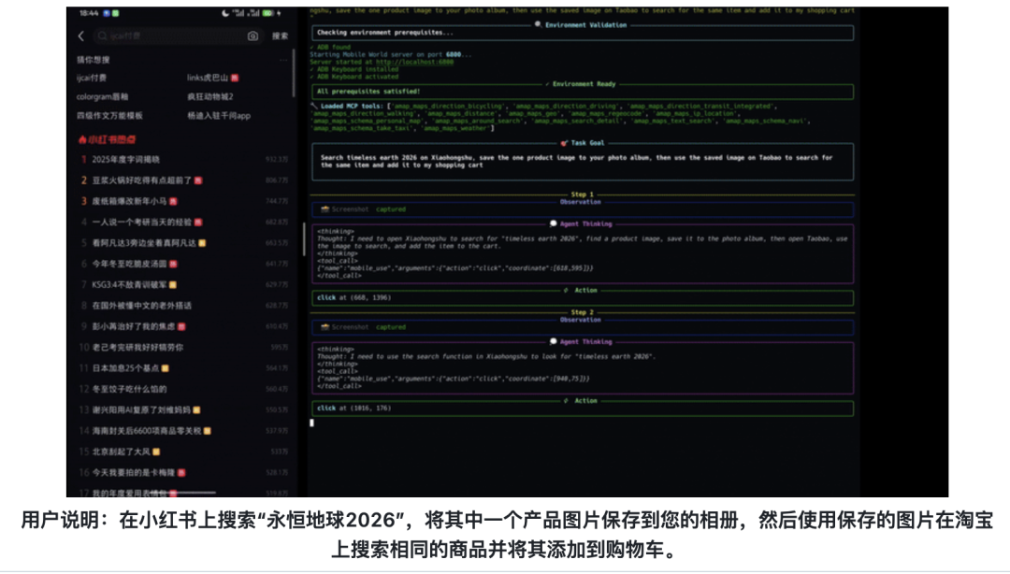Image resolution: width=1010 pixels, height=574 pixels.
Task: Open the three-dot menu beside 猜你想搜
Action: pos(281,59)
